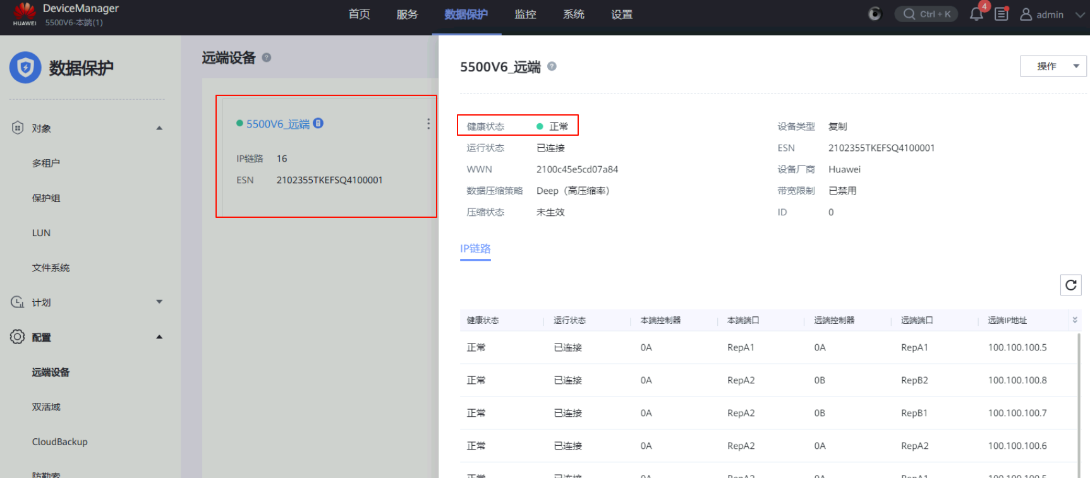Click the theme switch icon beside search
This screenshot has width=1090, height=478.
pos(875,14)
